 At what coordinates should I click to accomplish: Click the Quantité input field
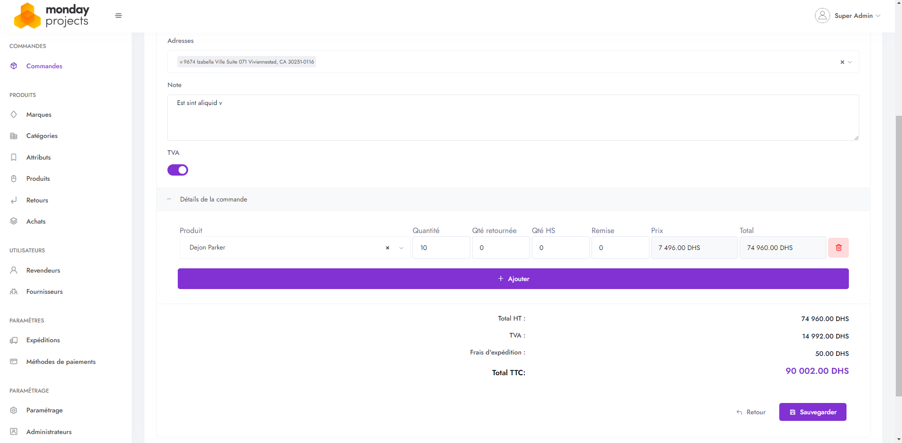(x=441, y=248)
